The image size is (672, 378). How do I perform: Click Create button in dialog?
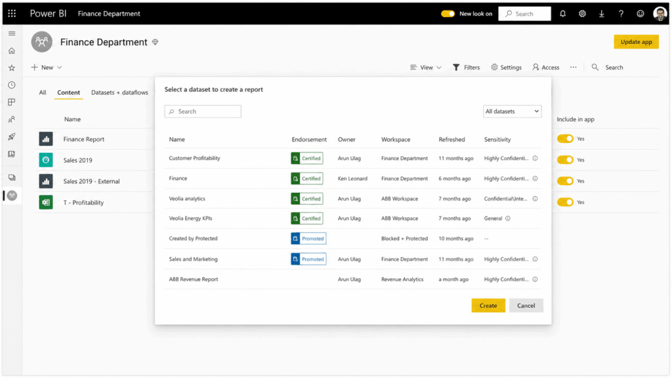(488, 306)
